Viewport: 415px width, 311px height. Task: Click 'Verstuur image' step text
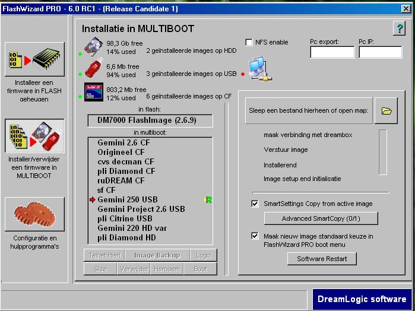coord(286,150)
